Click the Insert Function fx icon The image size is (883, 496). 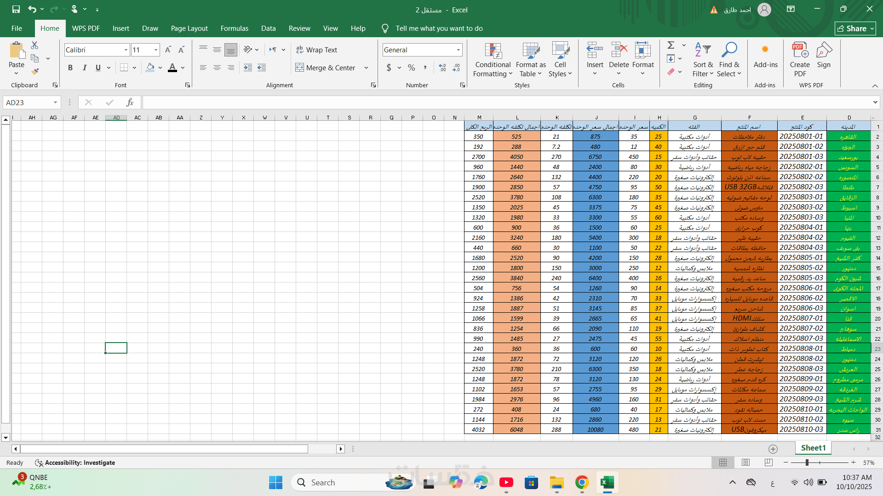(130, 102)
